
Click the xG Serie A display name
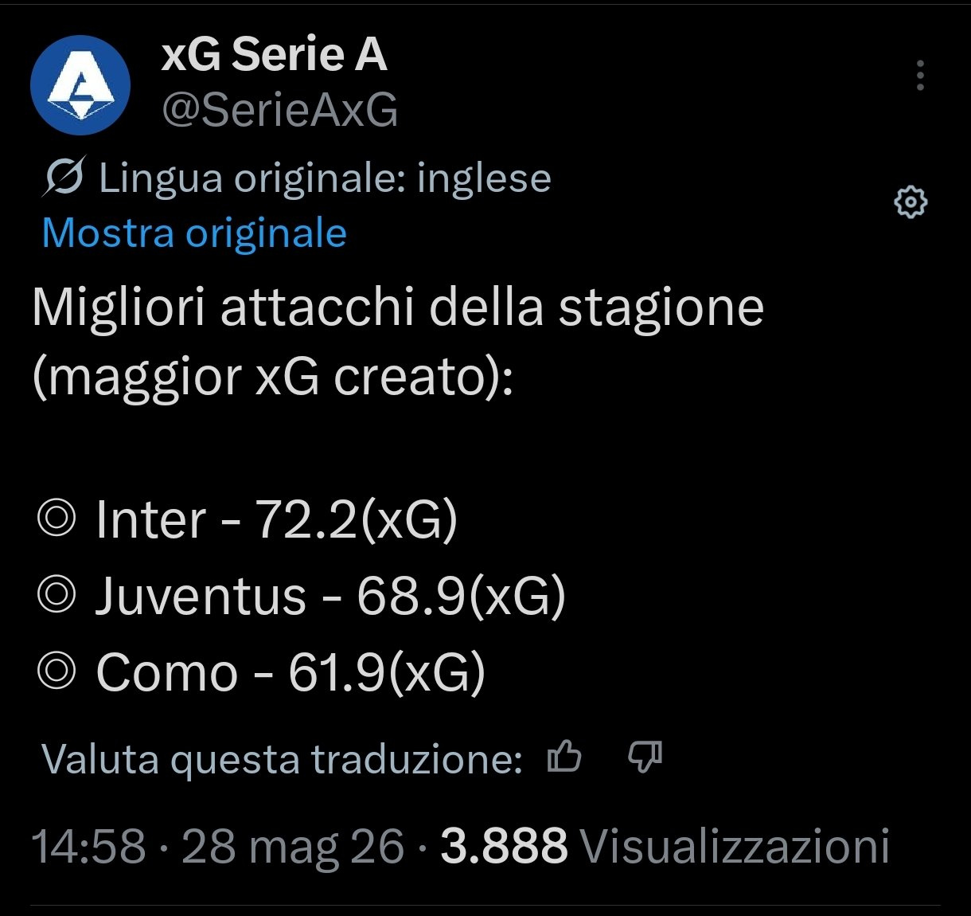pos(274,55)
